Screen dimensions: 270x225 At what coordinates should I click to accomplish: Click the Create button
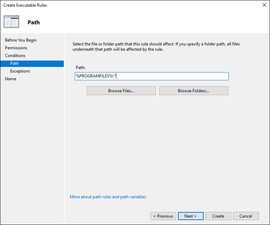218,216
